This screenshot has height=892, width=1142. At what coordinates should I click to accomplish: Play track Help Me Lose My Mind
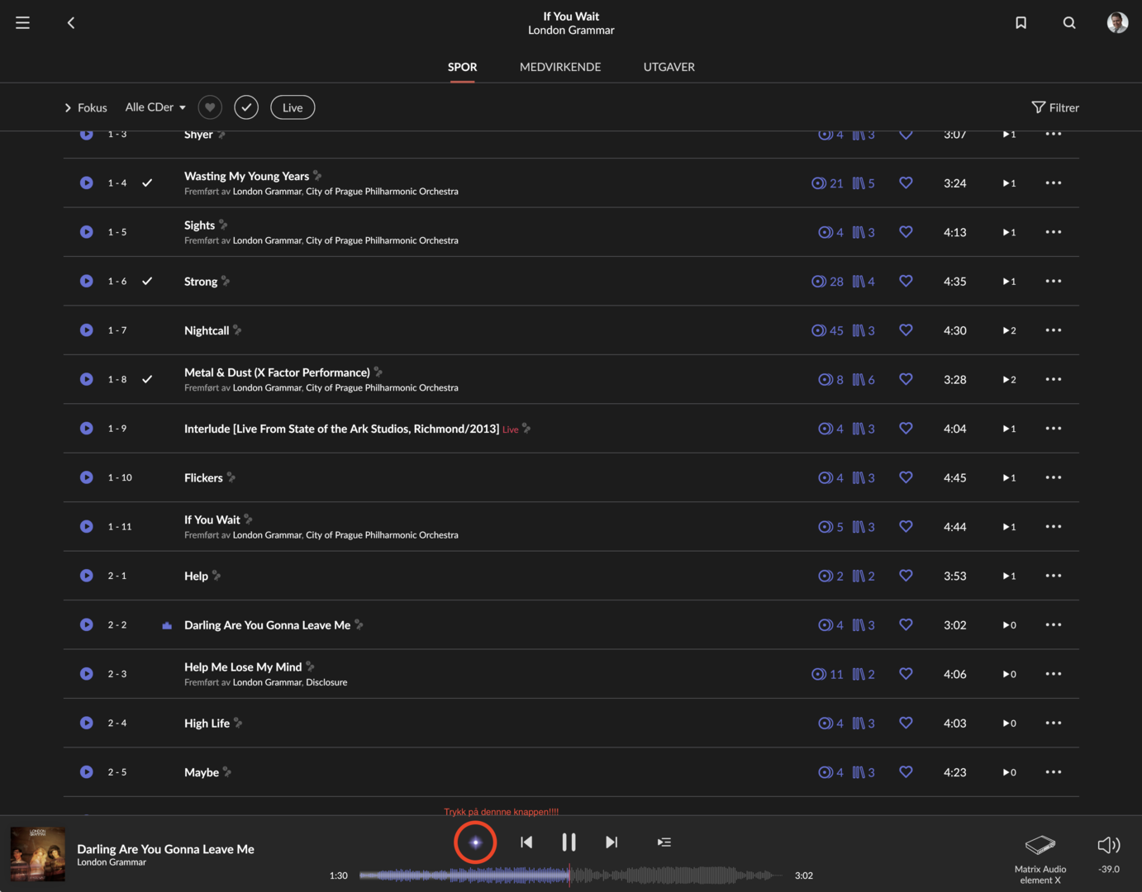87,674
